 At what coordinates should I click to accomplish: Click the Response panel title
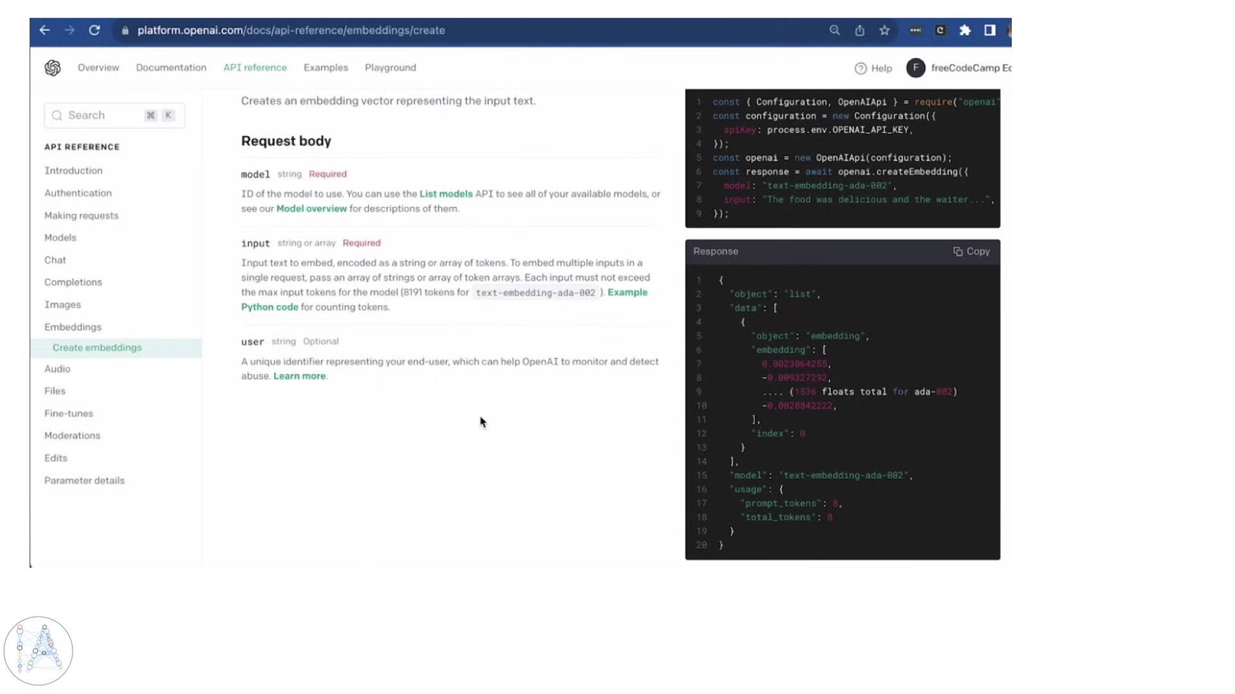point(715,251)
